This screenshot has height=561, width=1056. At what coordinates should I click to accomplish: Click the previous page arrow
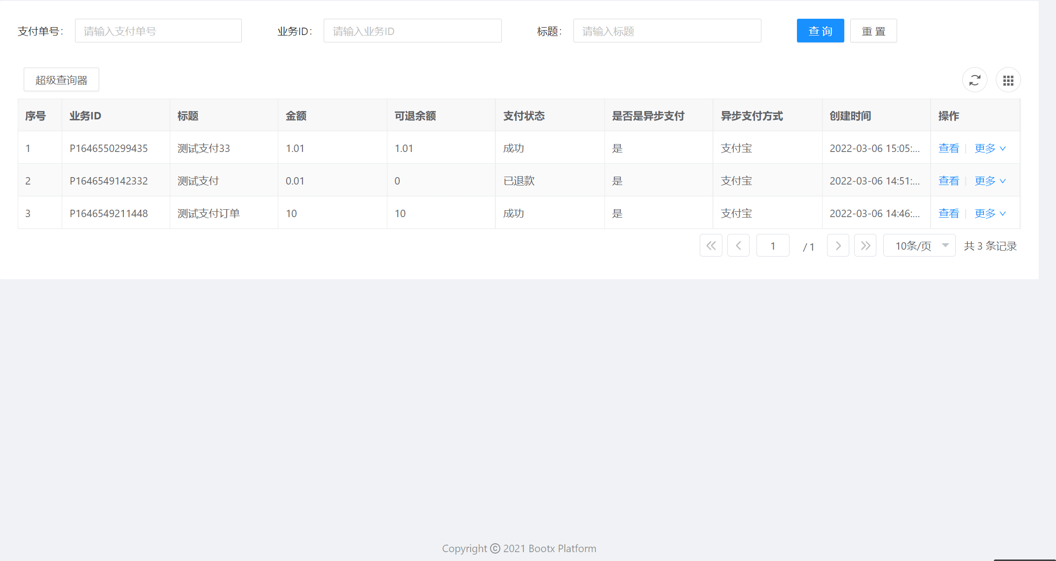coord(738,245)
